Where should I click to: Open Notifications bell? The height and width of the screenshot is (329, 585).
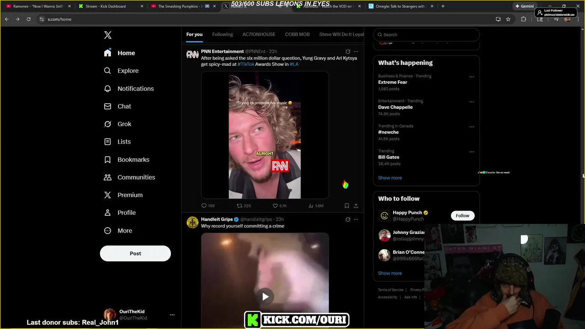pos(129,89)
